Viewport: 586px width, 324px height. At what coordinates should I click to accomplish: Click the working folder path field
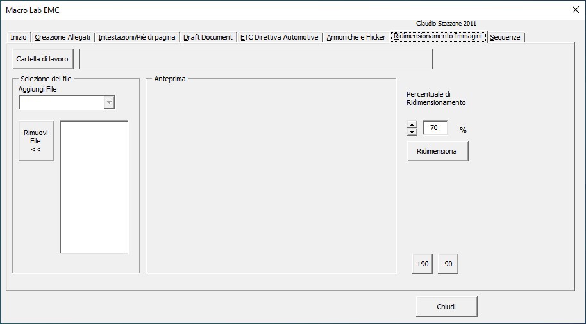coord(255,59)
